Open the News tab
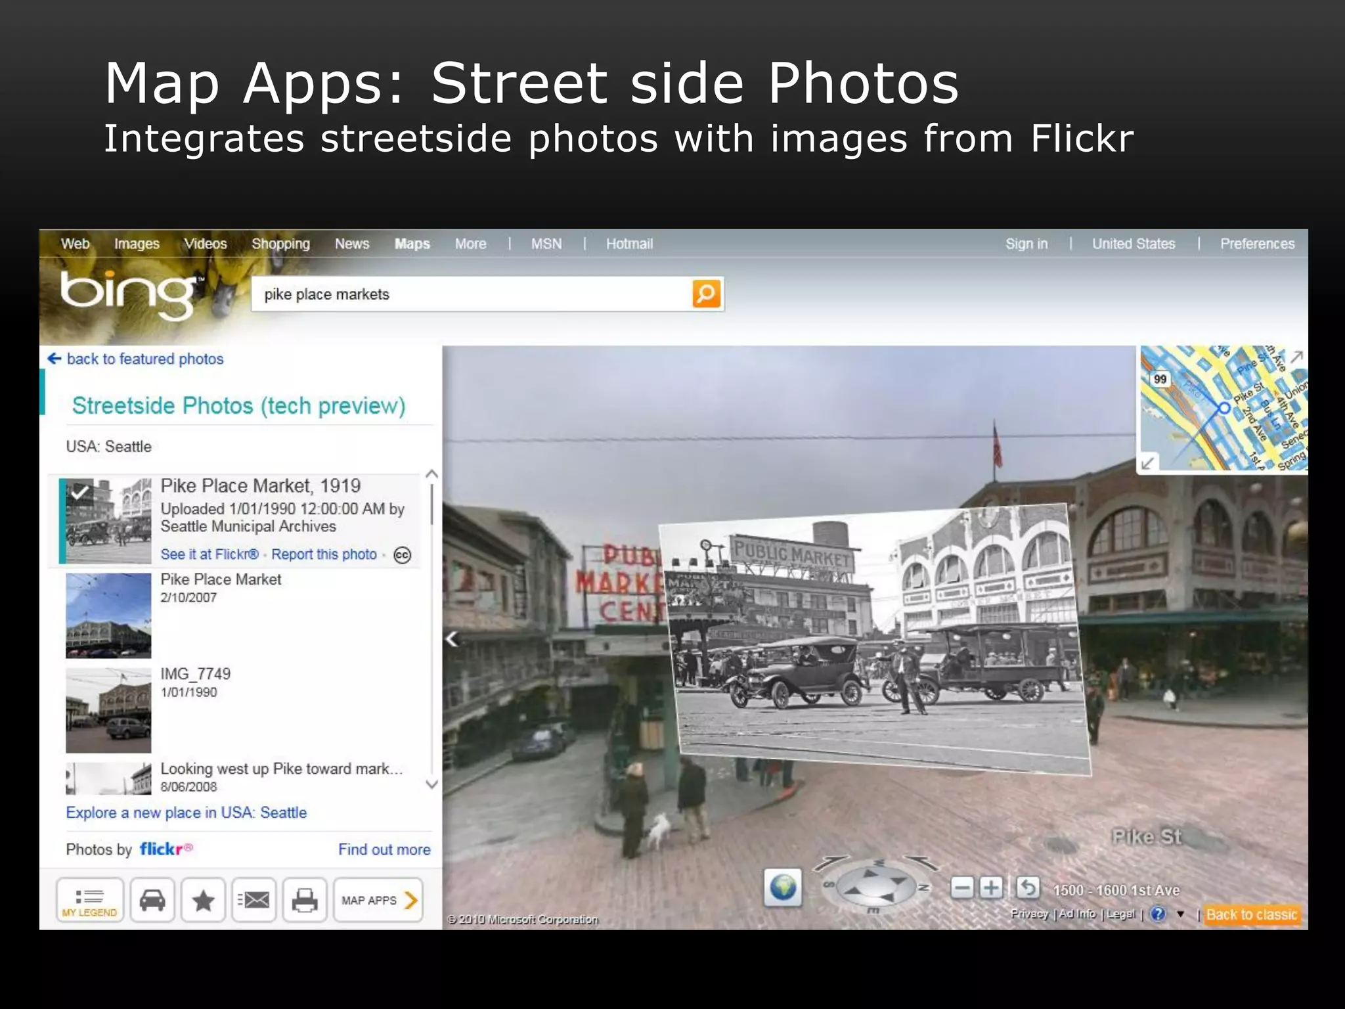This screenshot has width=1345, height=1009. (x=352, y=244)
